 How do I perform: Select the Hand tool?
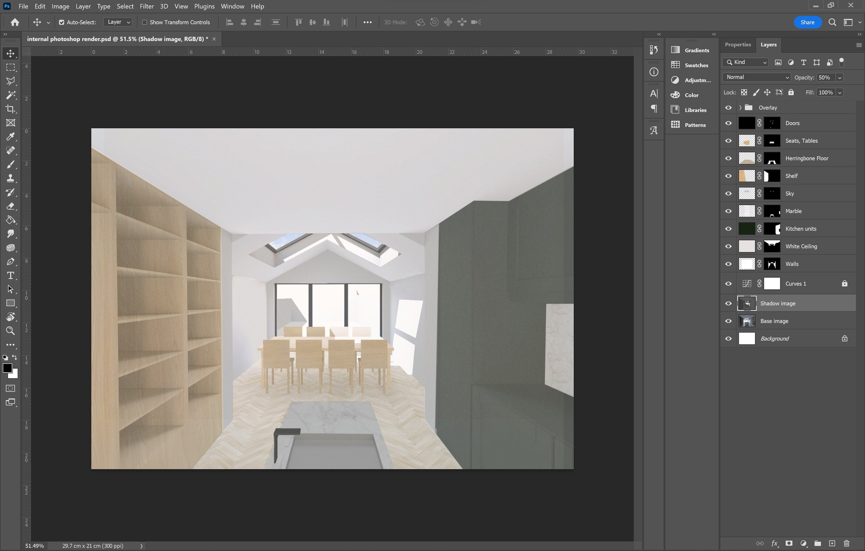click(x=10, y=317)
